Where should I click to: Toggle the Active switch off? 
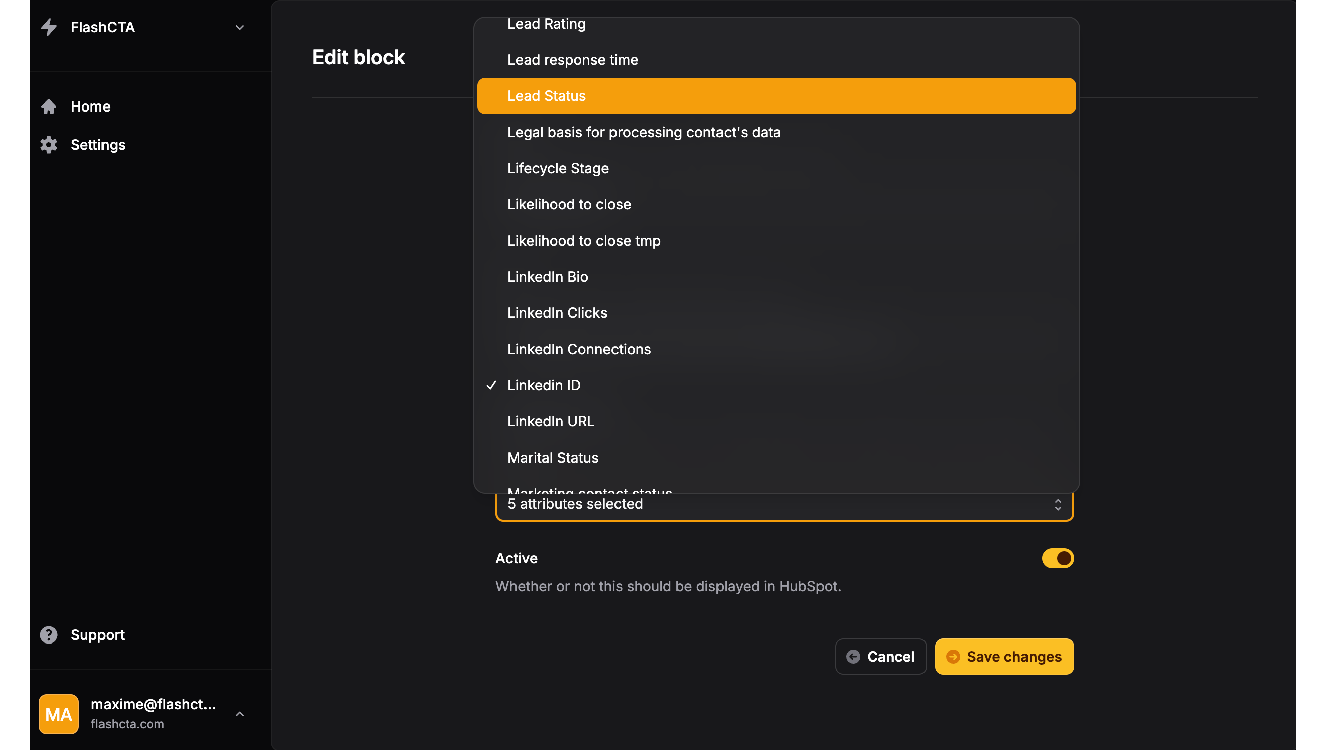coord(1058,558)
